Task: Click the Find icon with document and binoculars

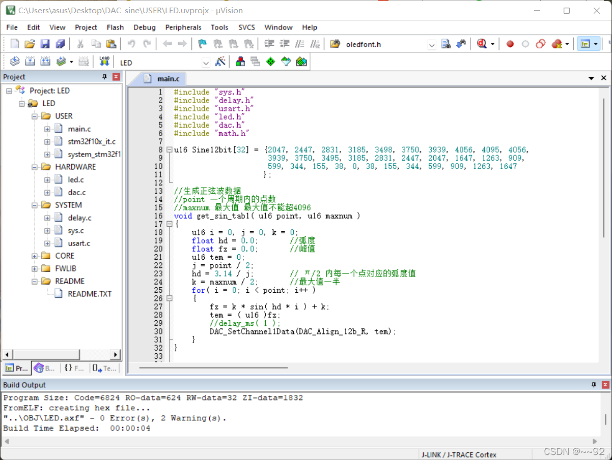Action: (446, 44)
